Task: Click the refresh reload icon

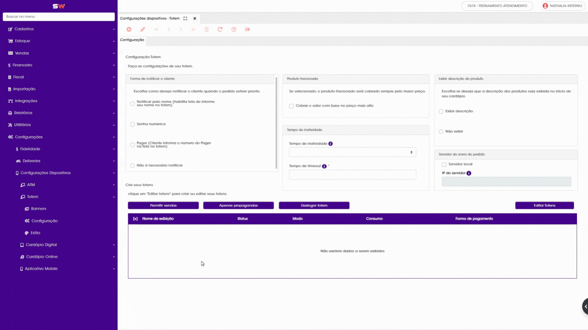Action: pyautogui.click(x=220, y=29)
